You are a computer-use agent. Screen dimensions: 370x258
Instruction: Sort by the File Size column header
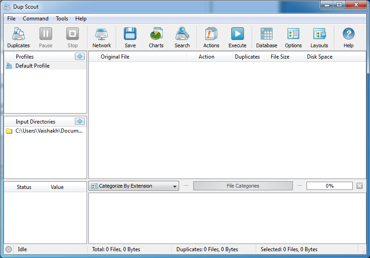click(x=287, y=57)
